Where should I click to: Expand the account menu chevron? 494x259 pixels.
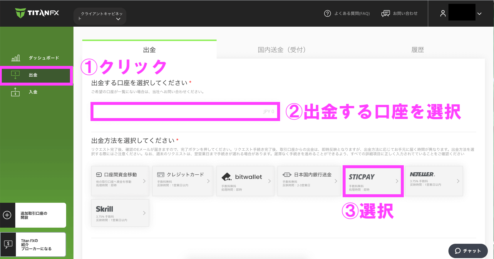pyautogui.click(x=479, y=14)
